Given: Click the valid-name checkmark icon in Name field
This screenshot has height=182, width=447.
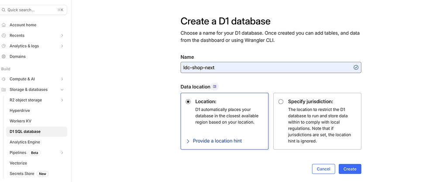Looking at the screenshot, I should pos(356,67).
